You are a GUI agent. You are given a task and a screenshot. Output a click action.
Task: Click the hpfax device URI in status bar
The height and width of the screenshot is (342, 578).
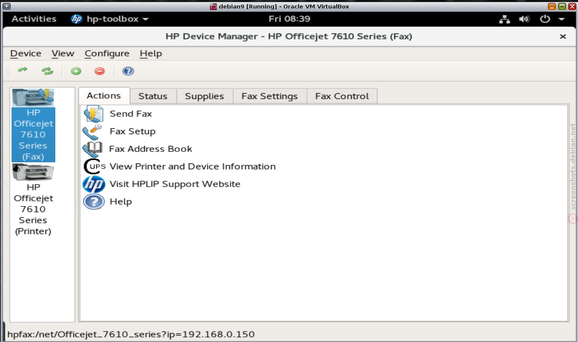pos(131,334)
